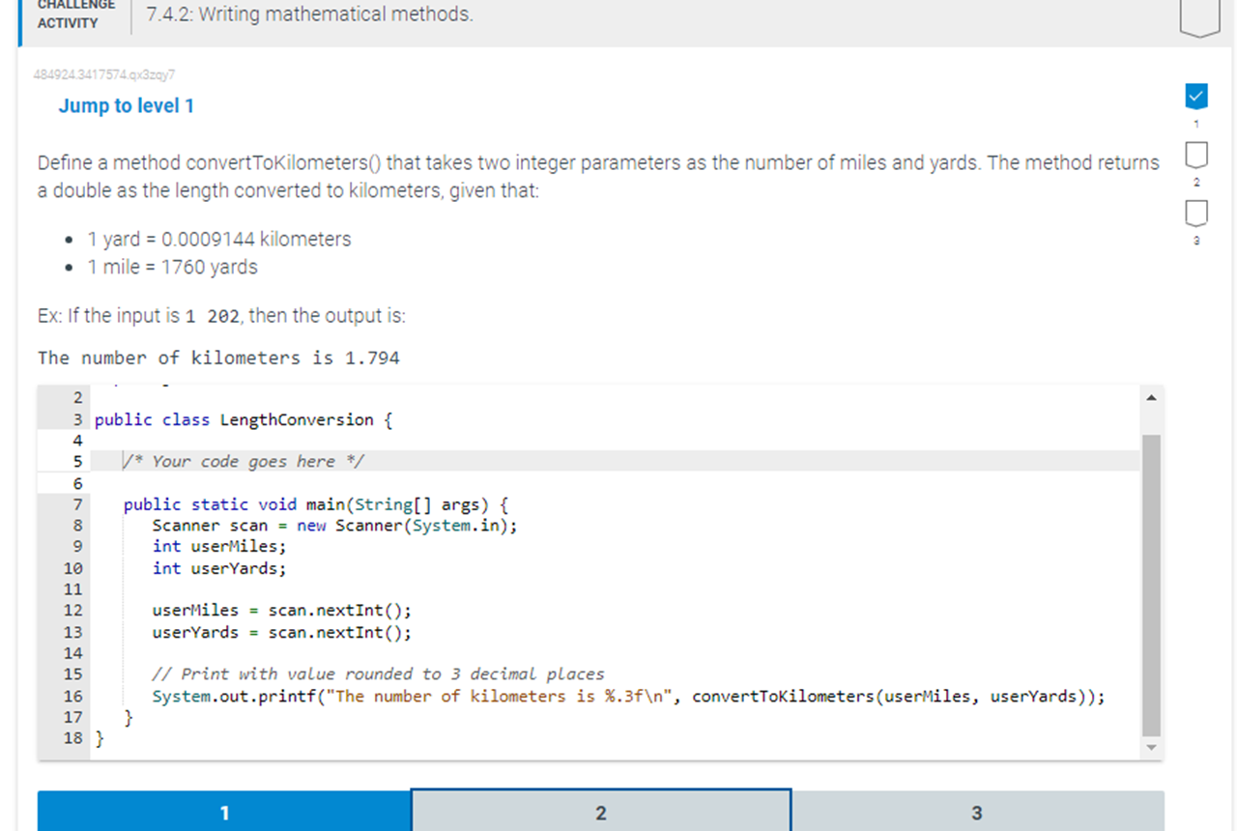Image resolution: width=1237 pixels, height=831 pixels.
Task: Click the code editor scrollbar up arrow
Action: point(1151,396)
